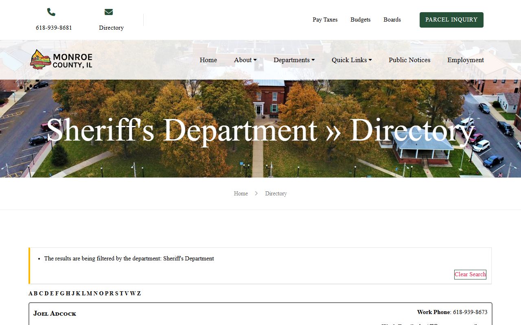Filter directory by letter R
The width and height of the screenshot is (521, 325).
[112, 293]
